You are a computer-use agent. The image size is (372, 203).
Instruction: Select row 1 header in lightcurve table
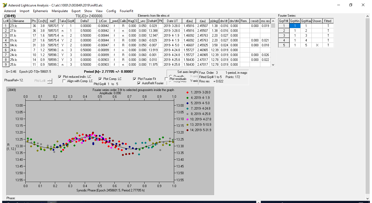point(6,26)
